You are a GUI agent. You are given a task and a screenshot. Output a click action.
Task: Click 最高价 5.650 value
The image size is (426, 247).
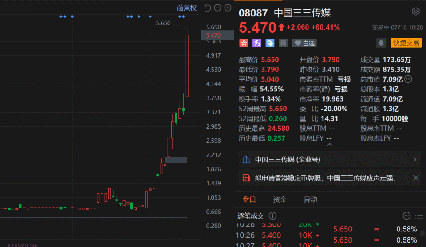click(270, 60)
